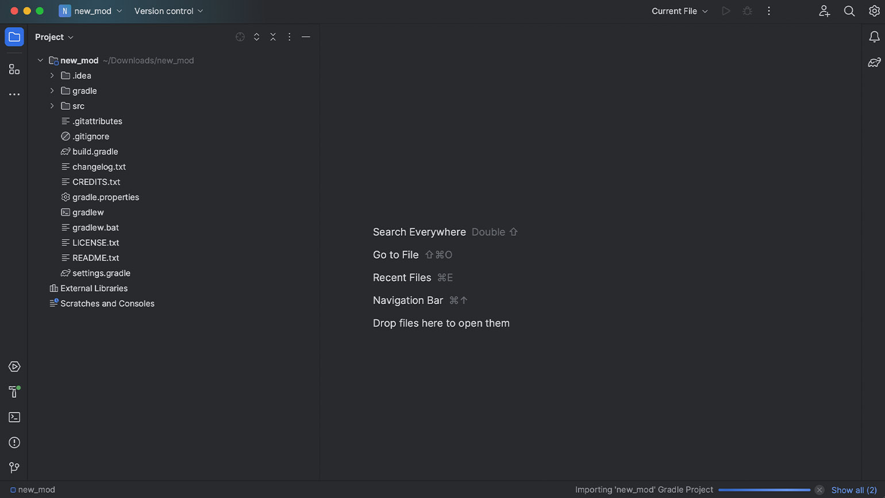Open the Structure tool window
The image size is (885, 498).
[x=14, y=70]
